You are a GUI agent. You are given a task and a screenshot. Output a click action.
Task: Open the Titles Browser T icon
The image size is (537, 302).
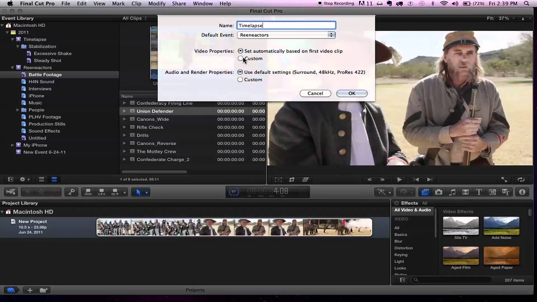point(479,192)
